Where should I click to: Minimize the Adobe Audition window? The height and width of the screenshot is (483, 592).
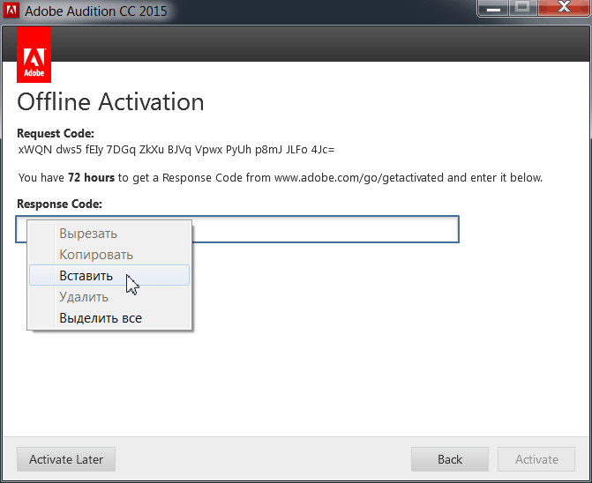coord(493,8)
